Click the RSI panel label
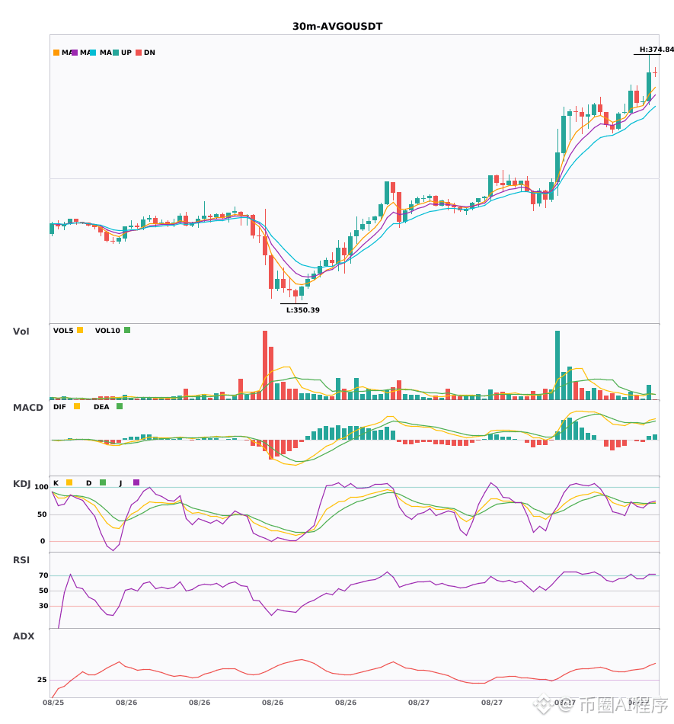This screenshot has height=724, width=674. click(21, 560)
